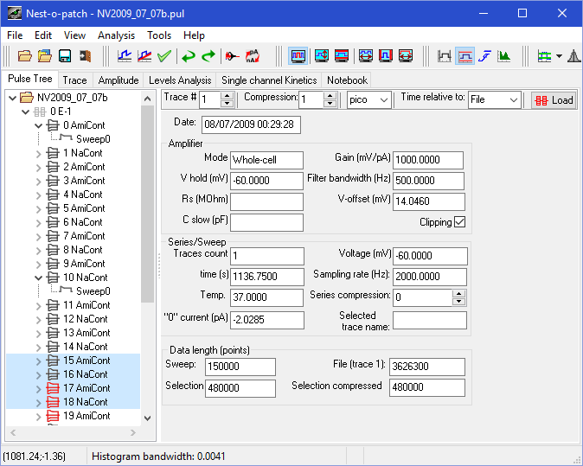Click the exit door toolbar icon
Screen dimensions: 583x466
(84, 56)
